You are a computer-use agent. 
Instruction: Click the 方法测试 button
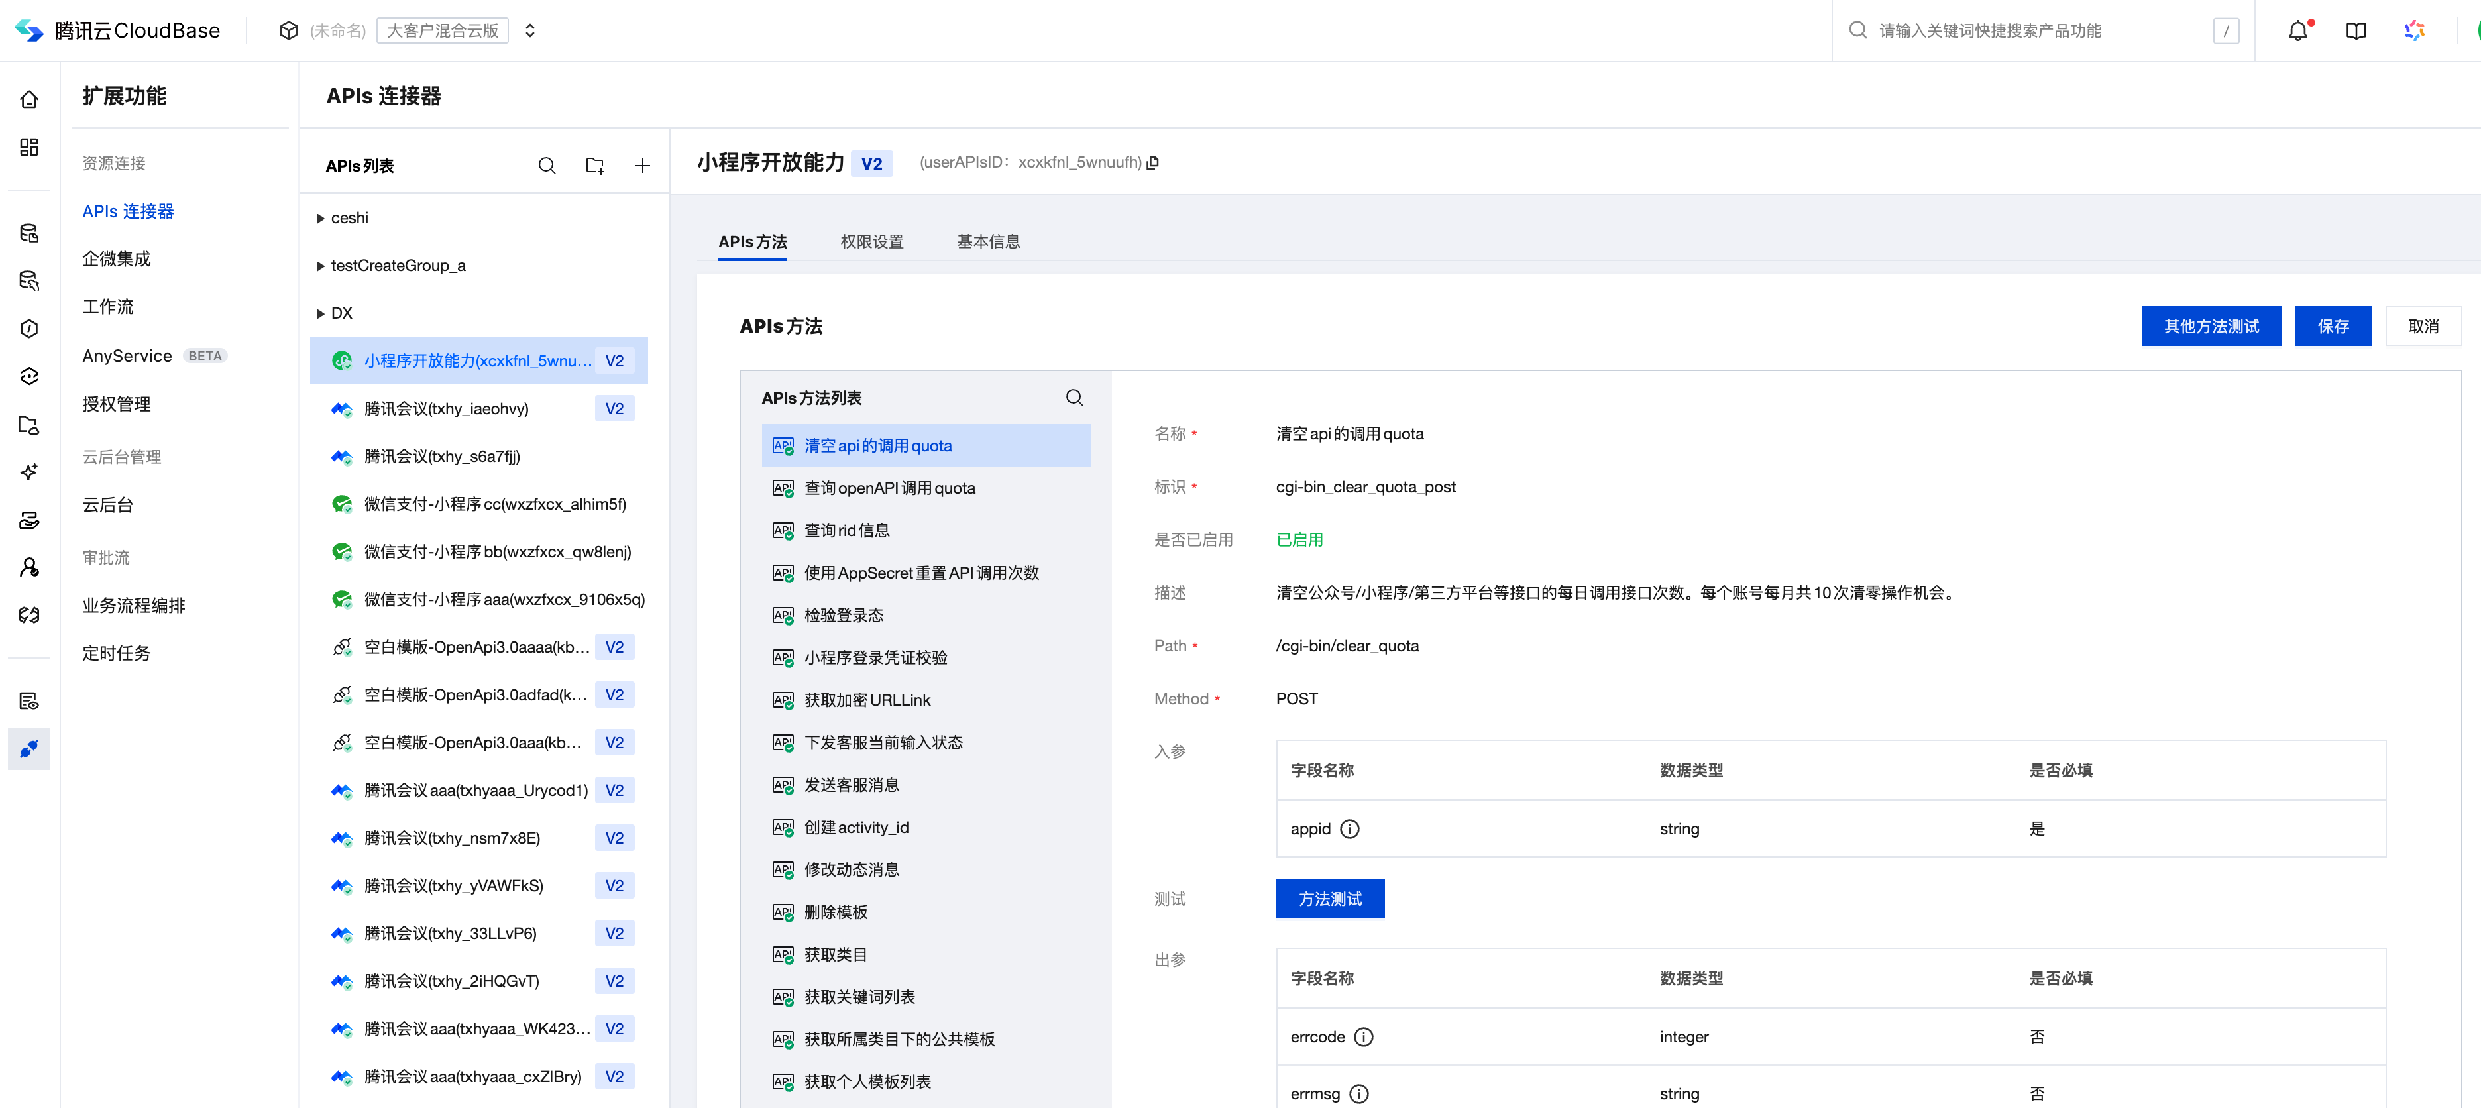tap(1329, 898)
